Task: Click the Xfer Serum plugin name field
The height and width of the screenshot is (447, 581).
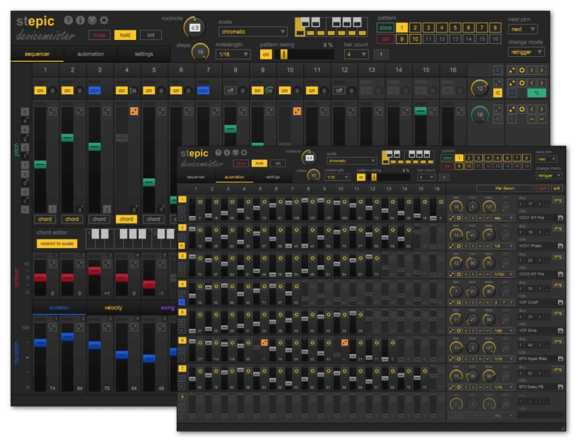Action: click(x=505, y=188)
